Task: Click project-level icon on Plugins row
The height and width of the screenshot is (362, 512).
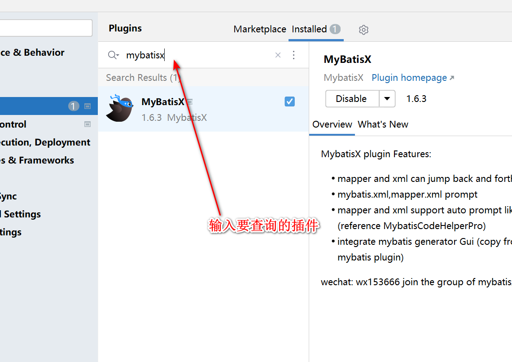Action: (x=87, y=106)
